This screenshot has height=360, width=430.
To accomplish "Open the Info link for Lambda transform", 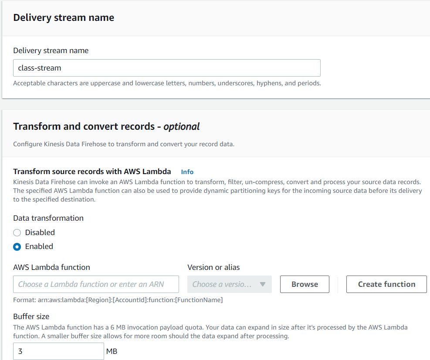I will [x=187, y=172].
